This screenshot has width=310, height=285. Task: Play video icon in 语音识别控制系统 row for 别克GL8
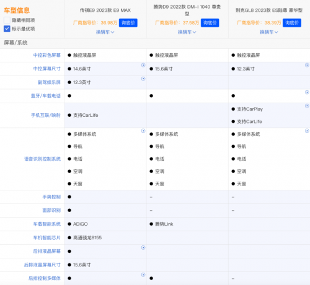[x=307, y=131]
